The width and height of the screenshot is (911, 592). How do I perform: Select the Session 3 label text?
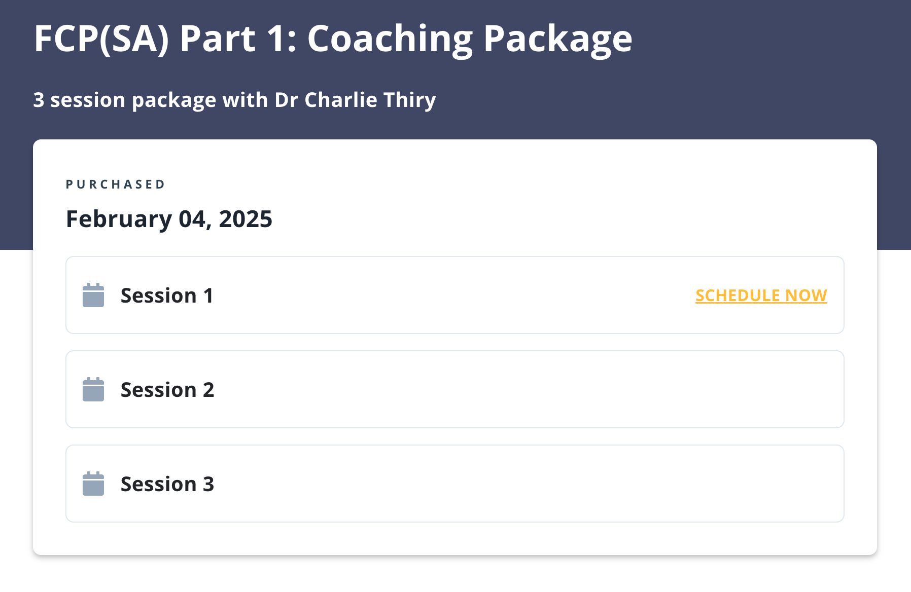point(167,484)
